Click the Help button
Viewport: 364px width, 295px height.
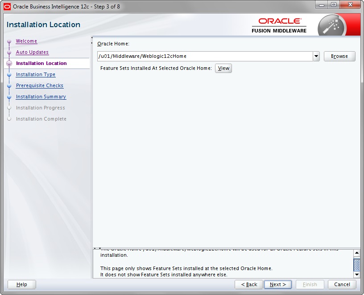21,284
